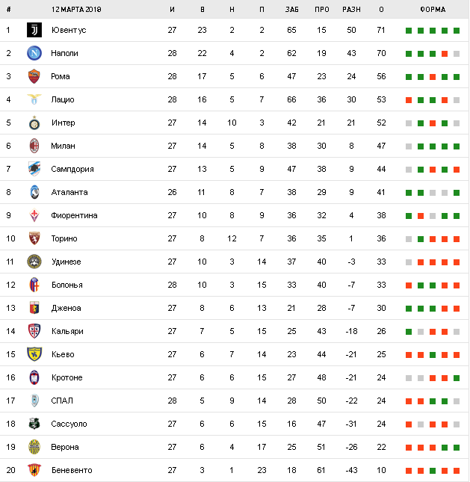Click the Chievo club crest
The width and height of the screenshot is (470, 482).
pyautogui.click(x=34, y=354)
